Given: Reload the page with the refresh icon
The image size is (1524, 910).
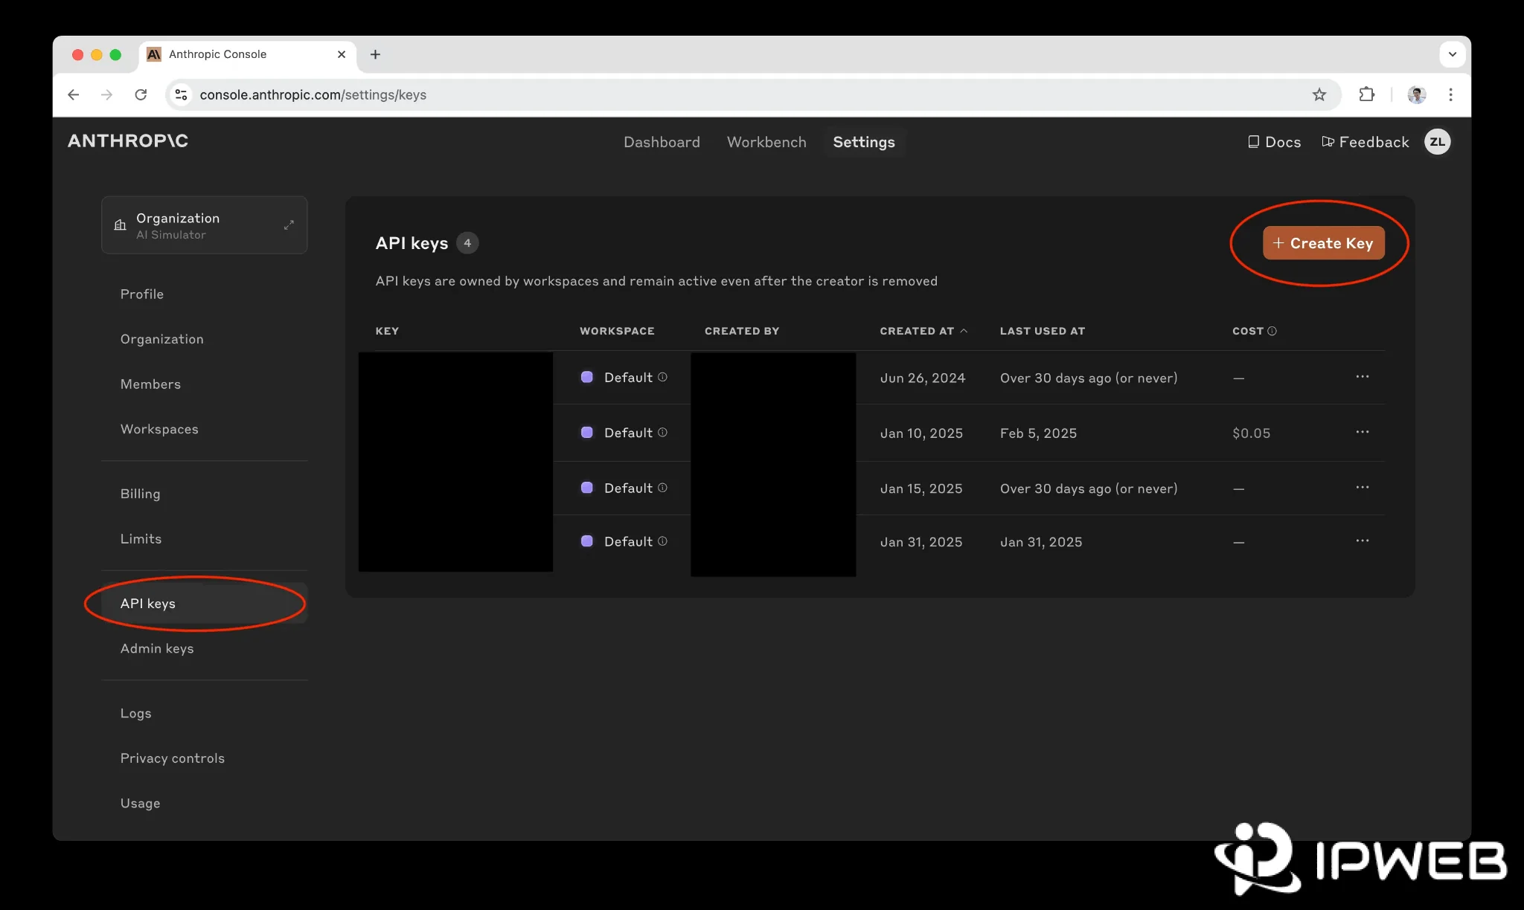Looking at the screenshot, I should click(x=141, y=94).
